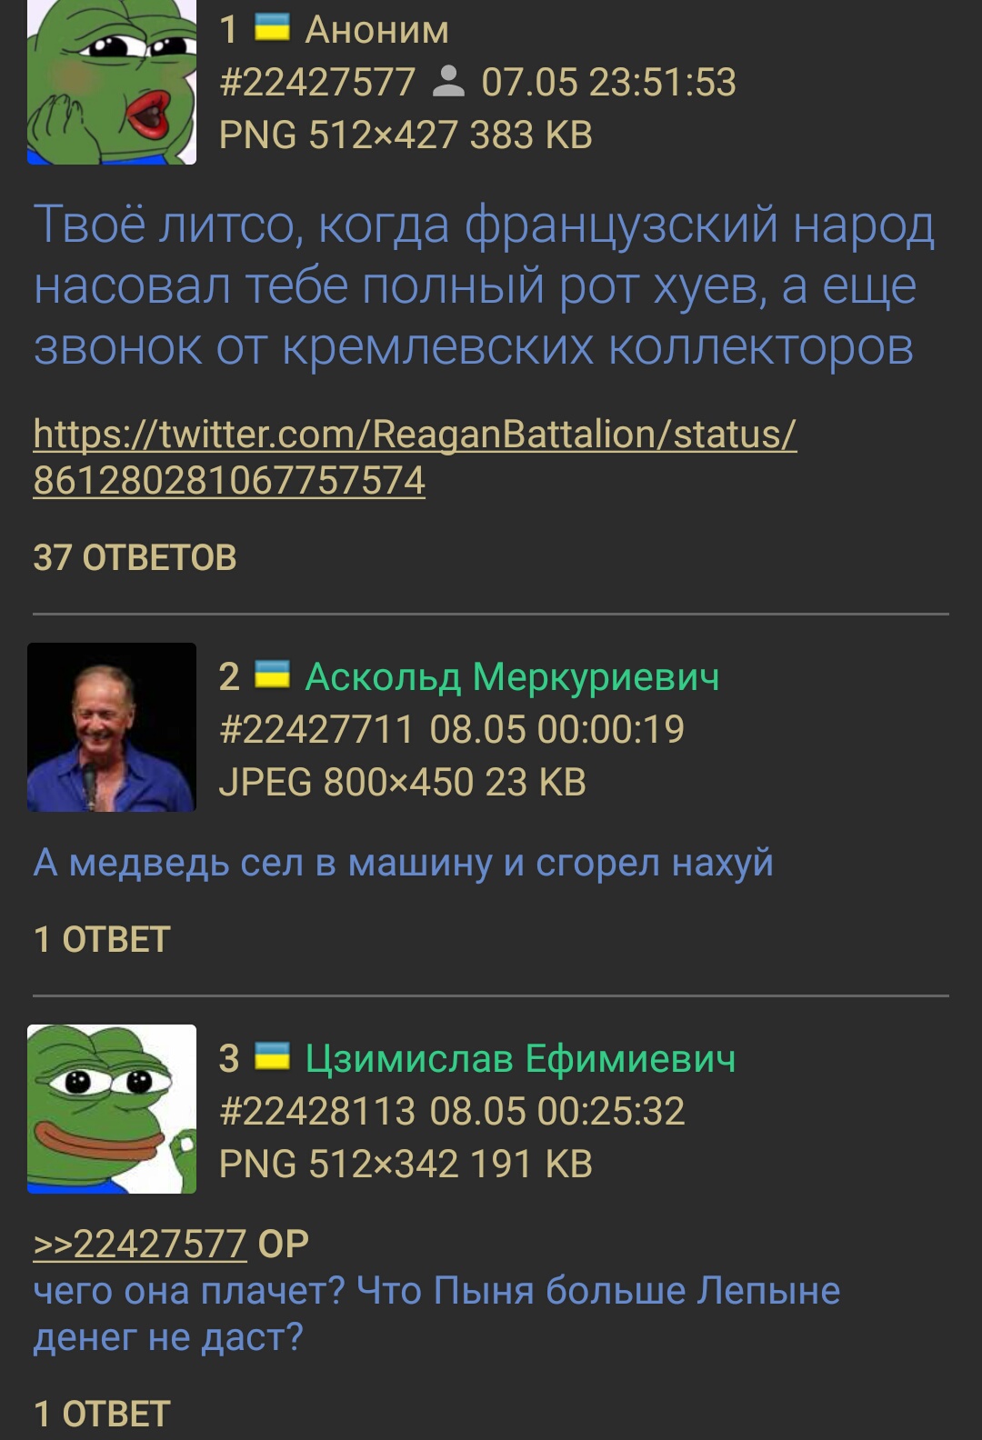Open the twitter.com/ReaganBattalion status link

[415, 457]
